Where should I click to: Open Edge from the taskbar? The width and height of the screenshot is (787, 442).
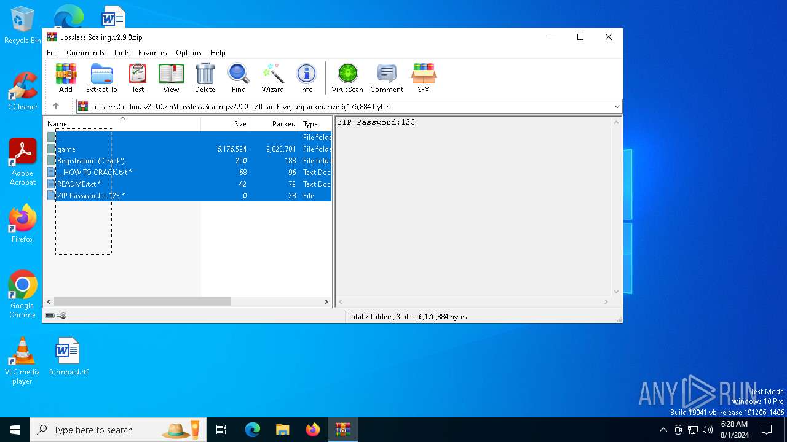tap(253, 430)
